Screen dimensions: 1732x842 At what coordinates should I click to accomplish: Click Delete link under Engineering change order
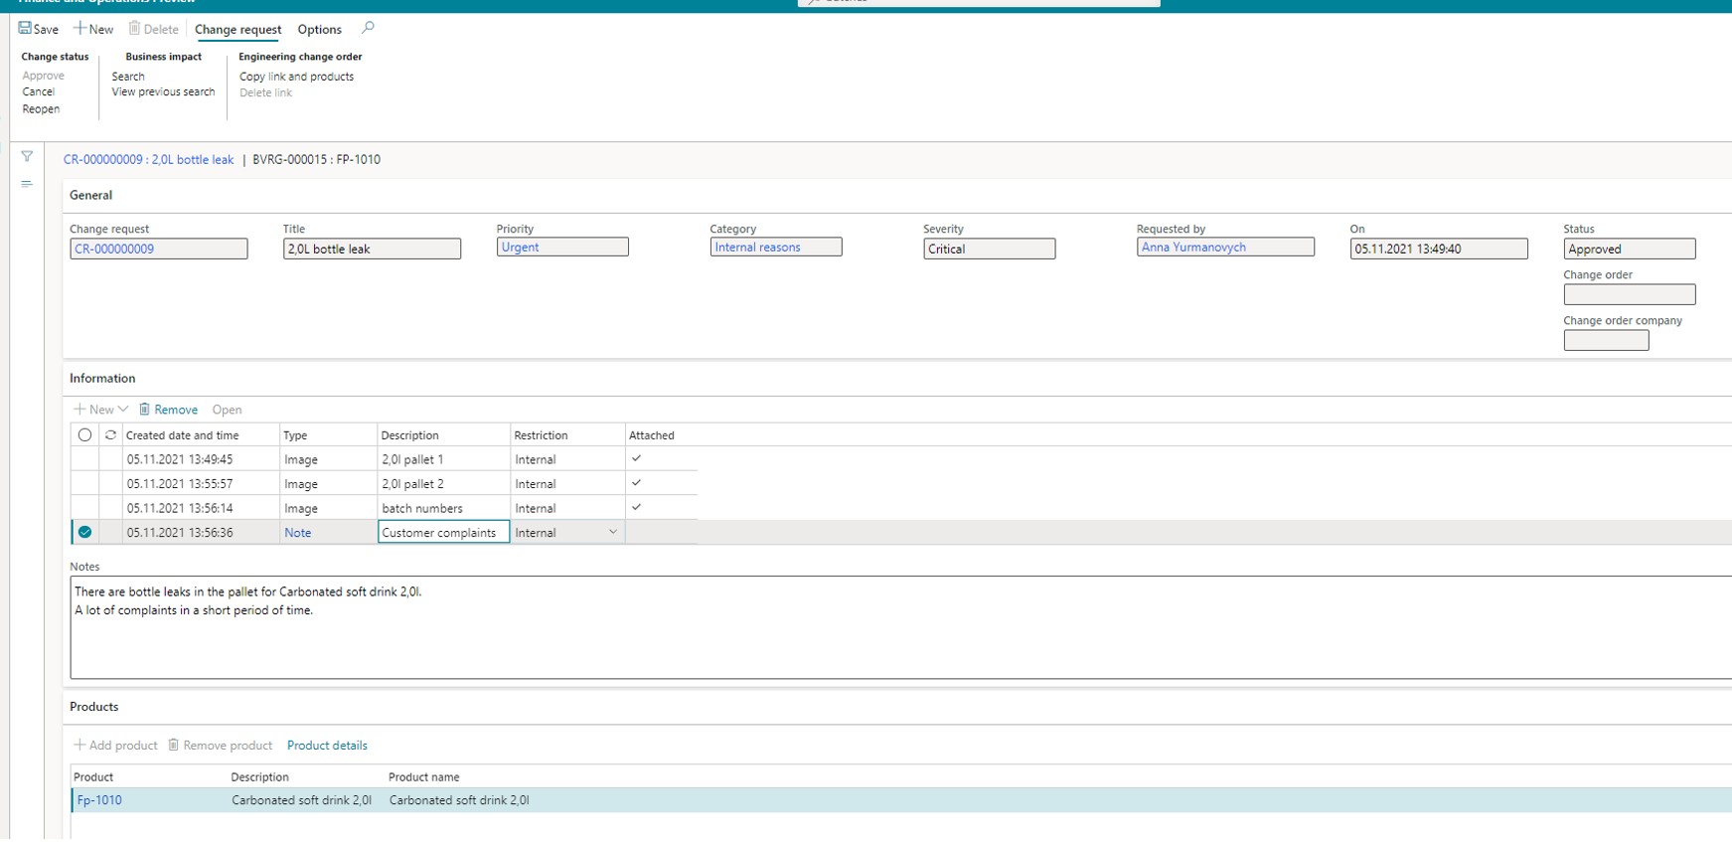[x=265, y=92]
